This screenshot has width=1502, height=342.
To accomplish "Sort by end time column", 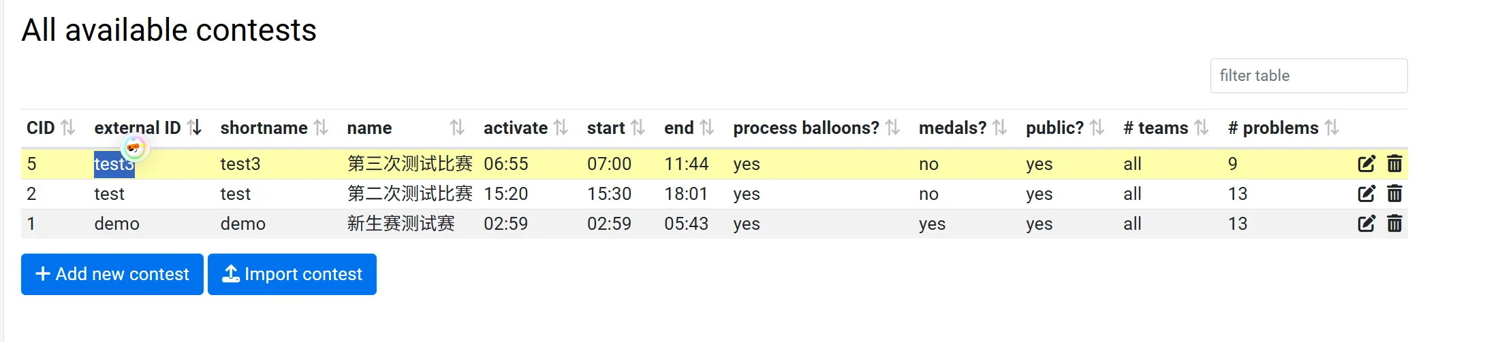I will [x=707, y=128].
